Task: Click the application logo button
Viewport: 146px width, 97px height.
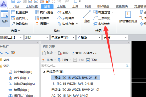Action: tap(3, 4)
